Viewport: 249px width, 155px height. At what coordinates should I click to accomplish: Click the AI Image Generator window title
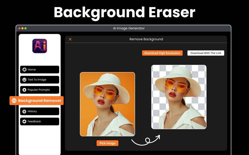[x=129, y=28]
